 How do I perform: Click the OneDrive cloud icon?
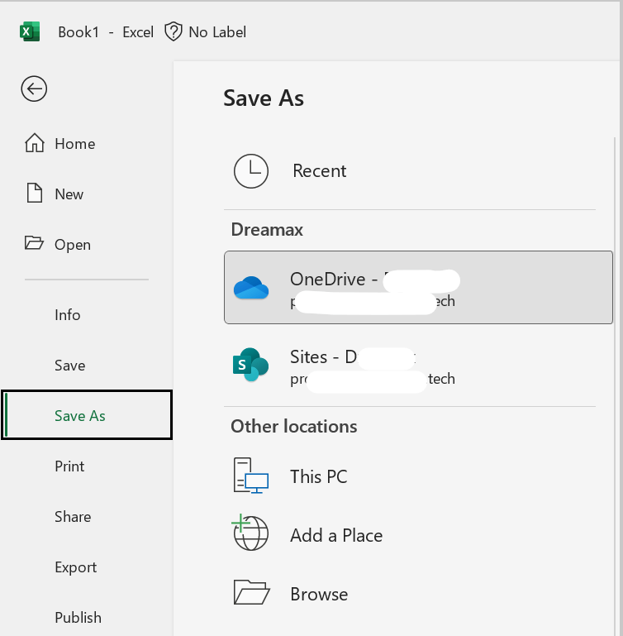[x=251, y=288]
